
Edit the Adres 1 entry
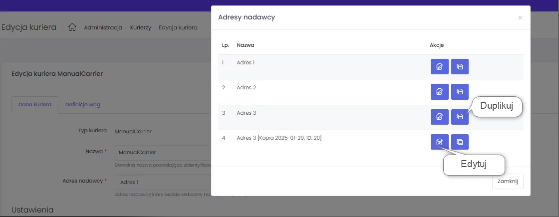(439, 66)
